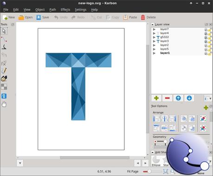Activate the Filter Effects (Fx) tool

click(4, 63)
